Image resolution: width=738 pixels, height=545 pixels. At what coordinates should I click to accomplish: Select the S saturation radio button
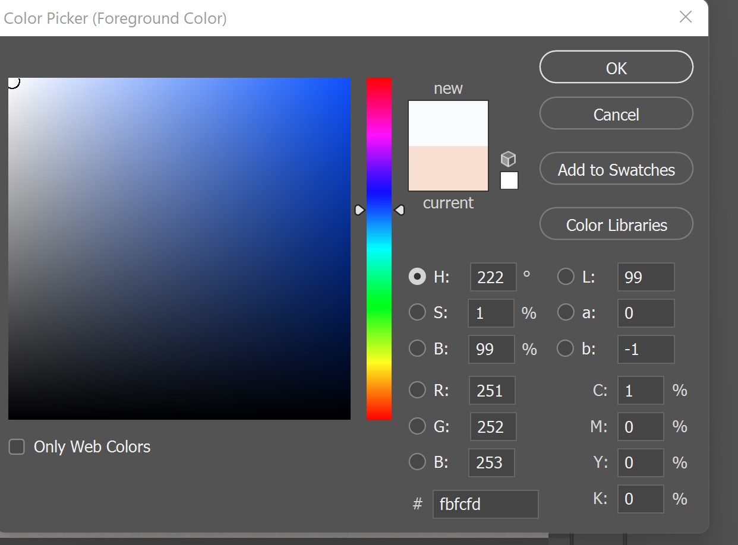pyautogui.click(x=417, y=313)
